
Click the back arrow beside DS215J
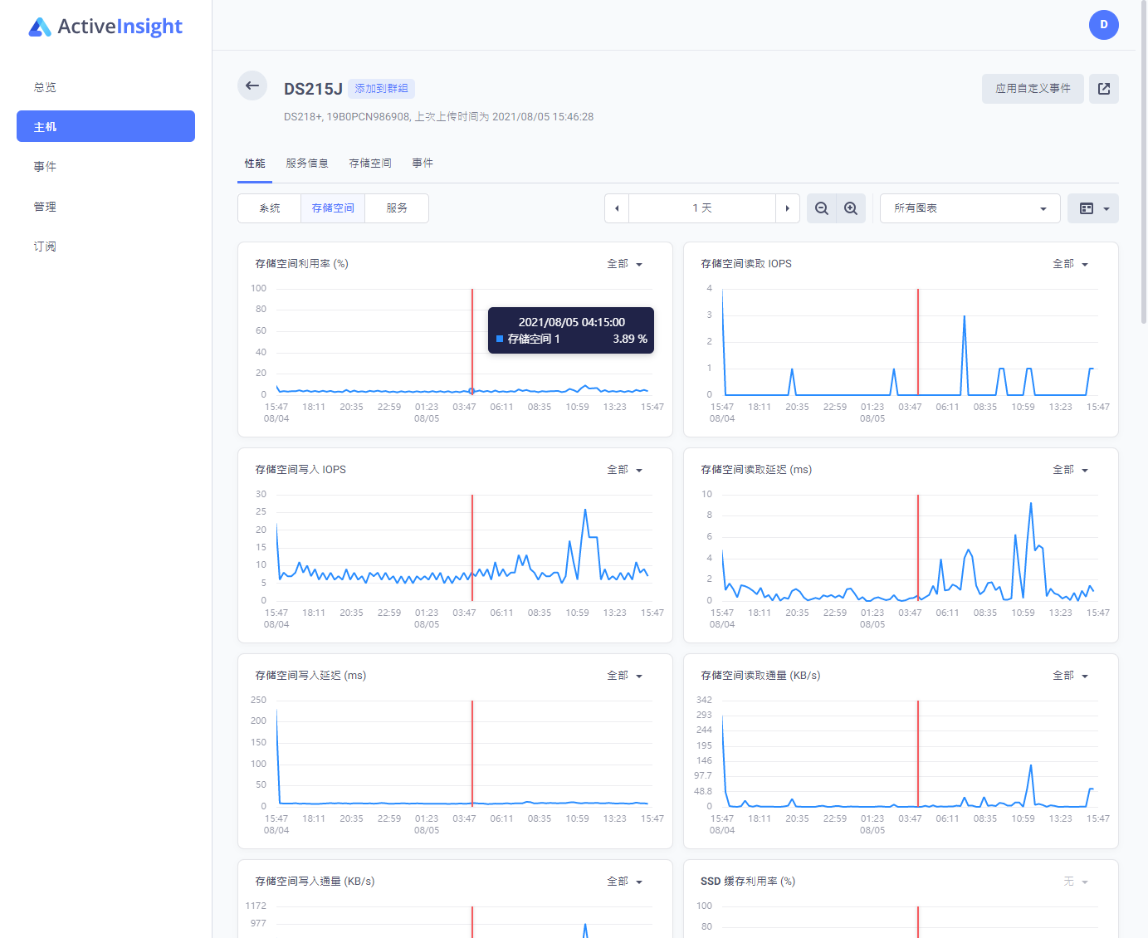(x=252, y=85)
